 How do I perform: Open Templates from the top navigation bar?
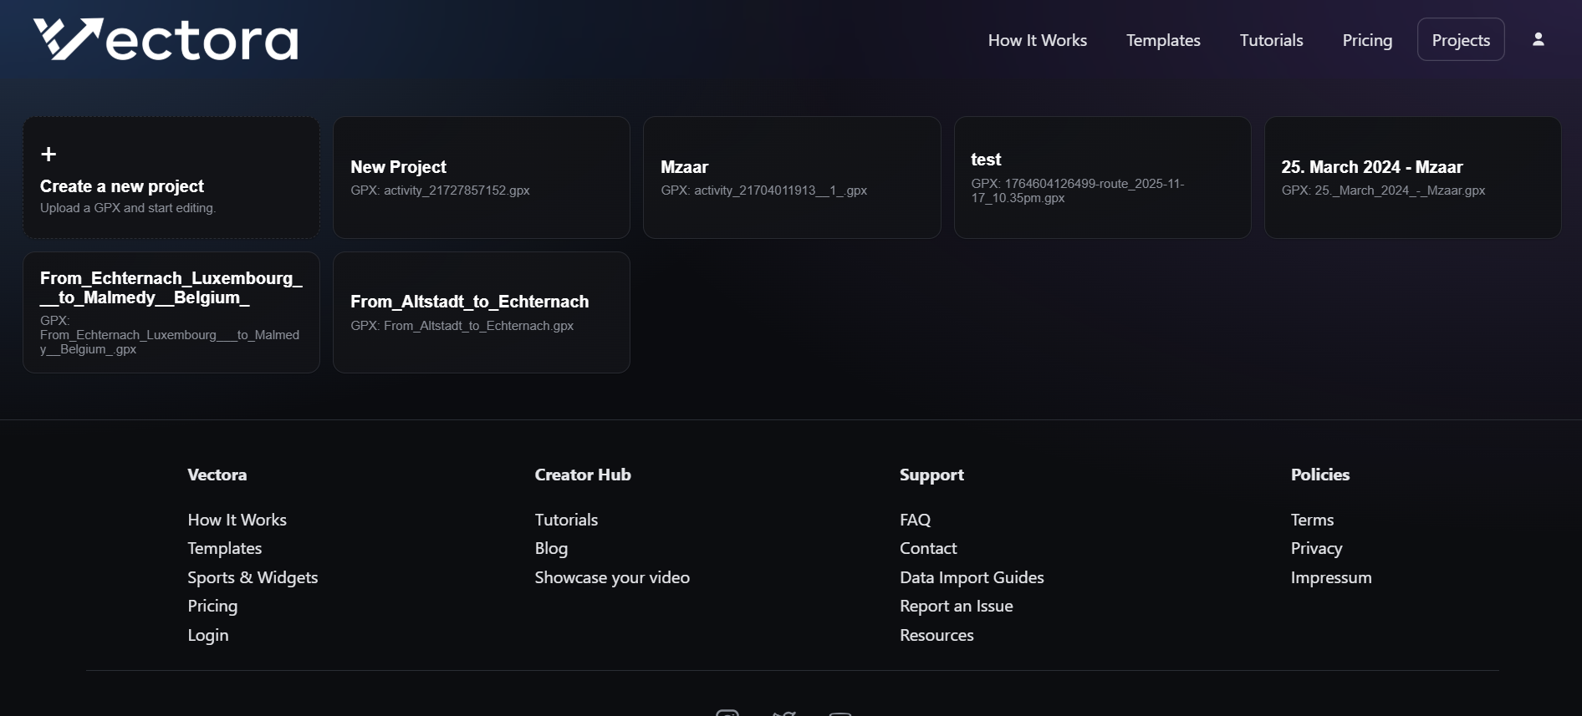[1162, 40]
